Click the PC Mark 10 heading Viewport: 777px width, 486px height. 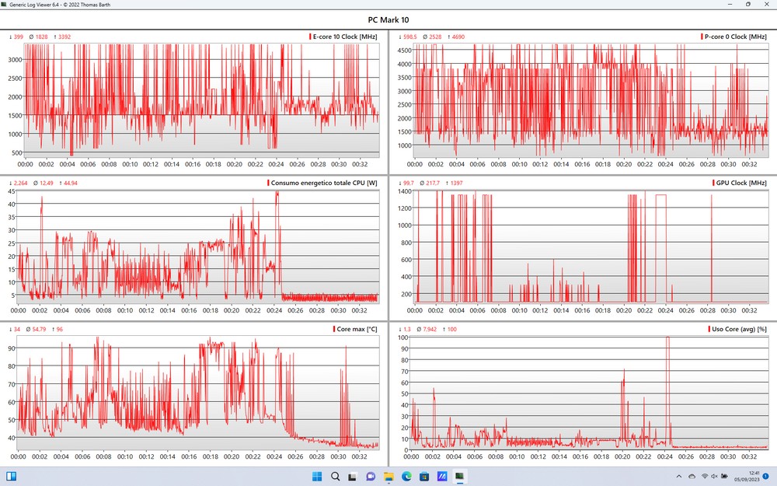tap(388, 20)
